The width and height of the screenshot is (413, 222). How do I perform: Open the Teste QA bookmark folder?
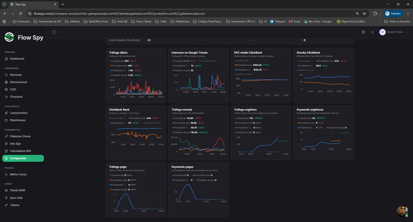click(120, 21)
